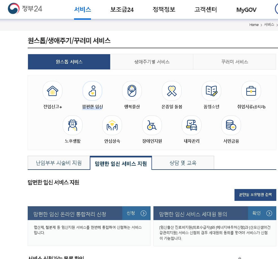
Task: Select the 맘편한 임신 pregnancy icon
Action: [92, 91]
